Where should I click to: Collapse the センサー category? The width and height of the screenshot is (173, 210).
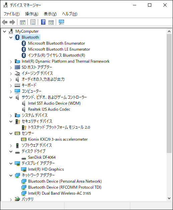point(11,133)
